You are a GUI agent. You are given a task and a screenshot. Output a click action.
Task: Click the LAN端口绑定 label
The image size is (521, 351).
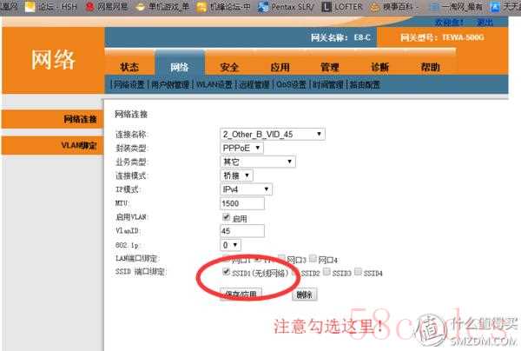138,258
